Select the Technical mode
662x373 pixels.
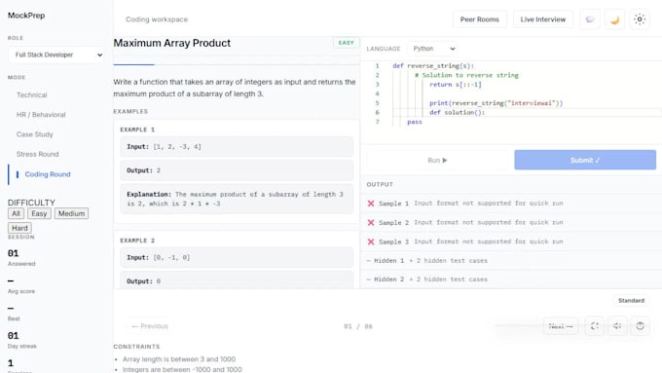(x=32, y=95)
